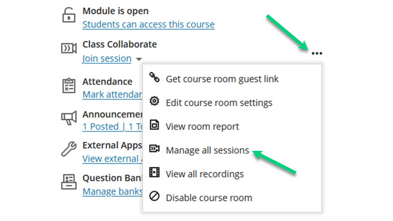Click the Class Collaborate camera icon

69,48
